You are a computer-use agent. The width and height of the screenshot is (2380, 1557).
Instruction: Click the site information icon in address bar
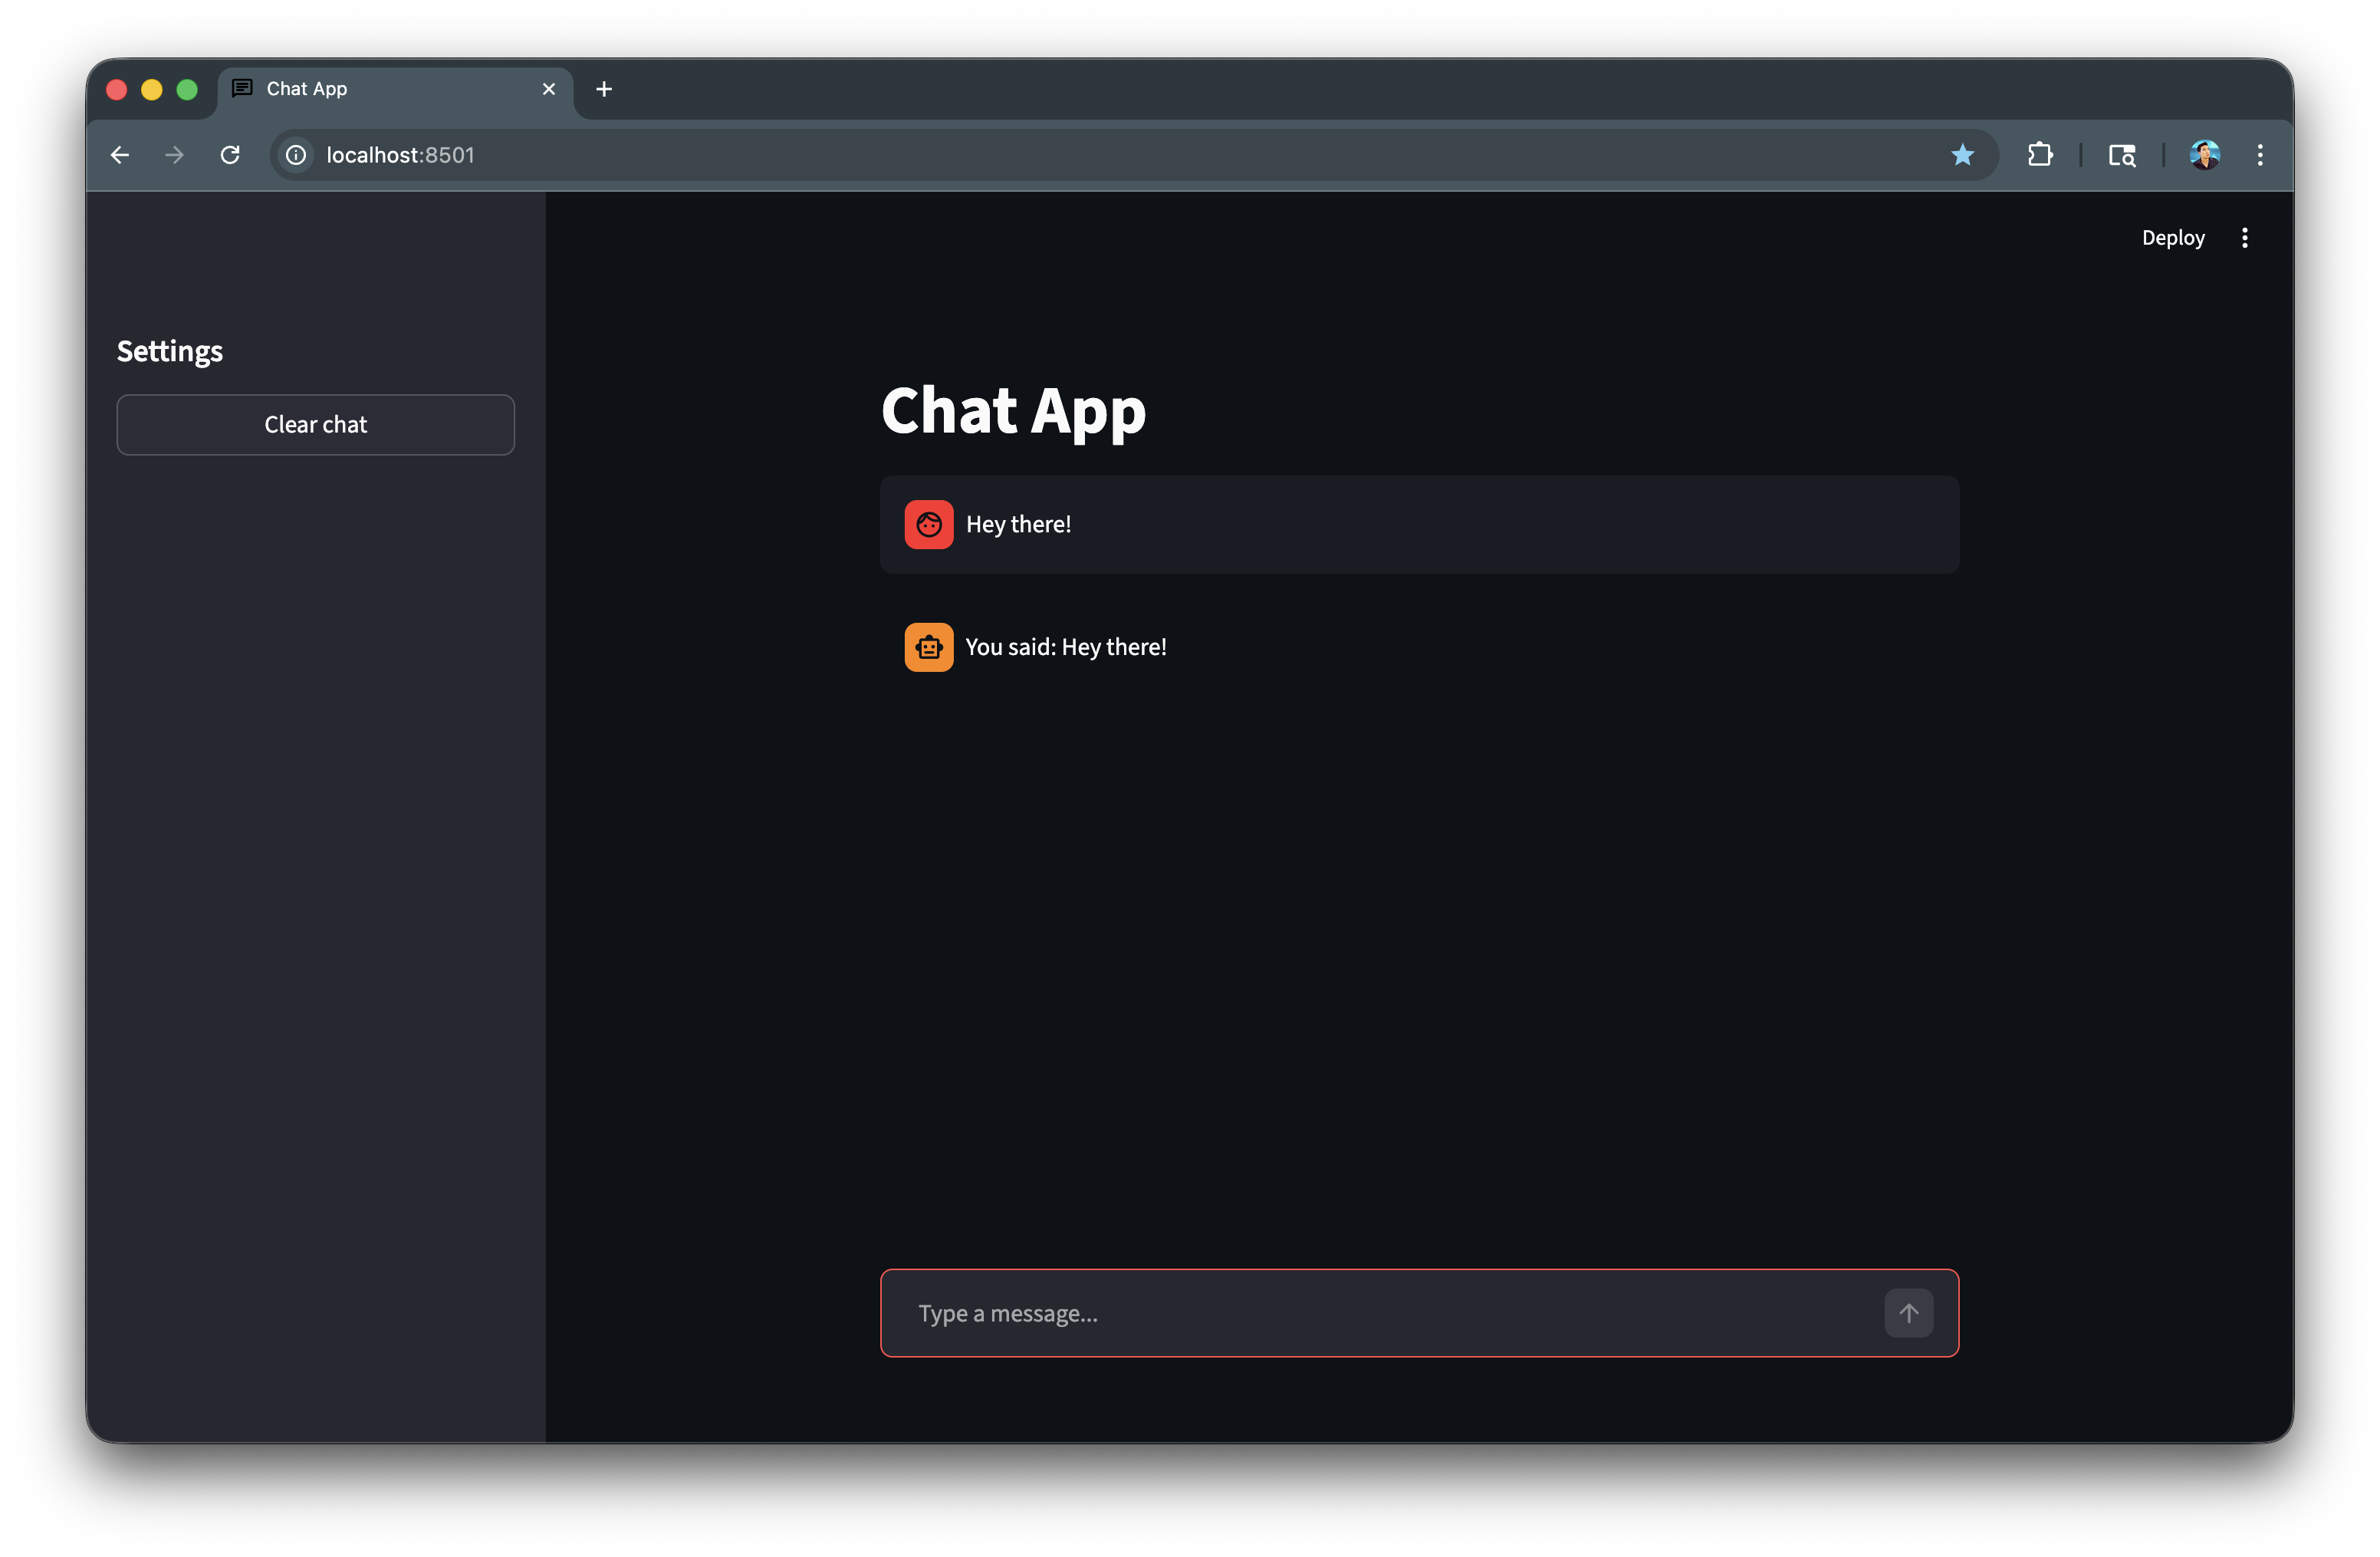tap(296, 155)
